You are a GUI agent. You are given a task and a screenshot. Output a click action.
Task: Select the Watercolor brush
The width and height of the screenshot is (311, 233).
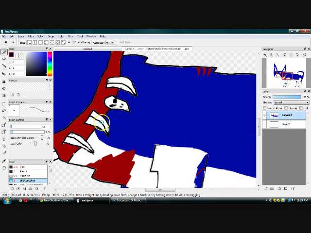28,181
